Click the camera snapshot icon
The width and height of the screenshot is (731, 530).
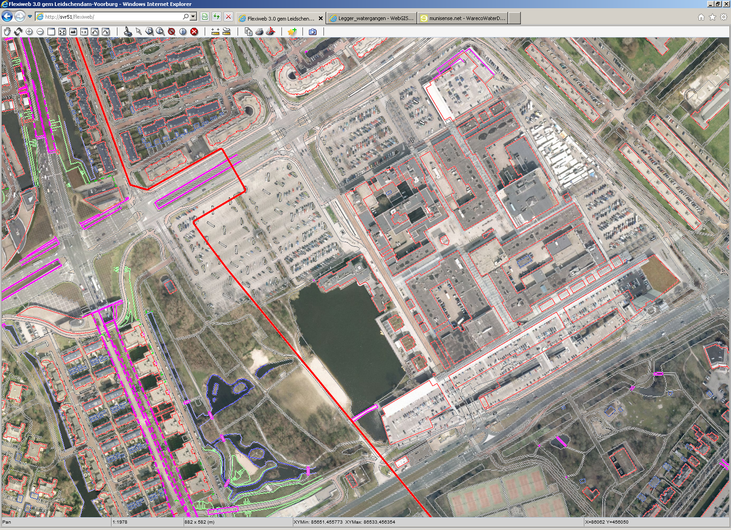point(313,32)
